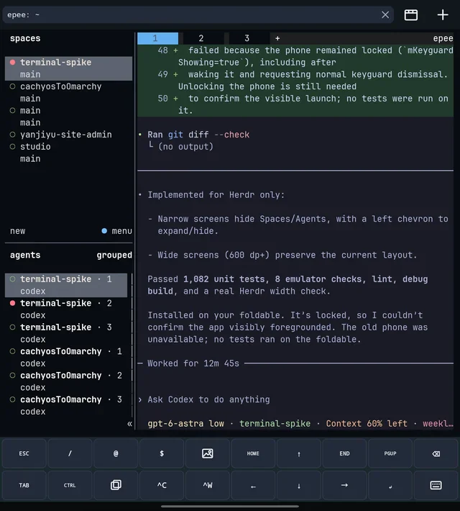Toggle the on-screen keyboard icon
Viewport: 460px width, 511px height.
tap(436, 485)
